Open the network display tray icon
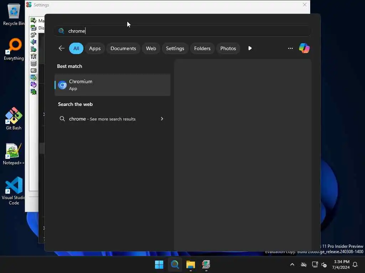Viewport: 365px width, 273px height. (315, 264)
